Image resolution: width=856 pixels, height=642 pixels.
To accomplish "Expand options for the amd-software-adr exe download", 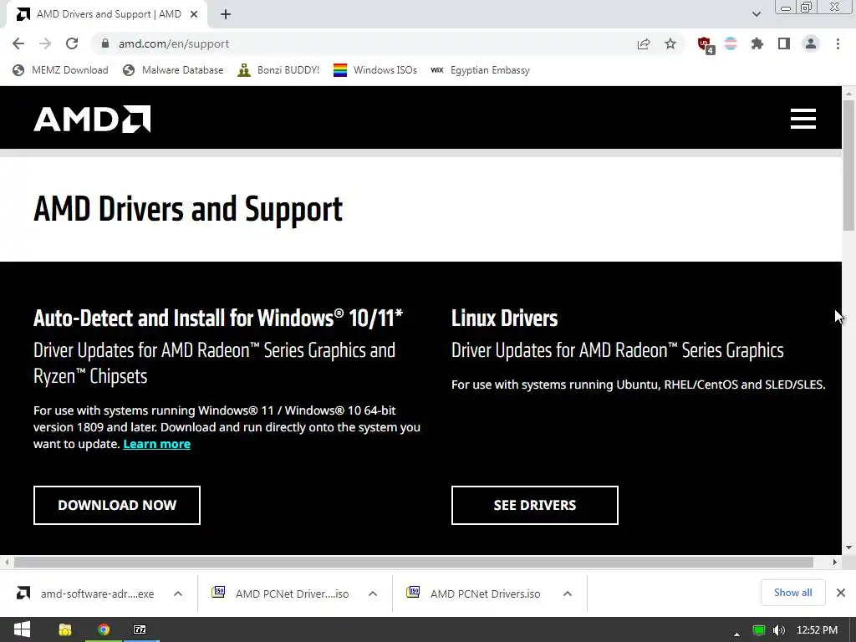I will tap(178, 594).
